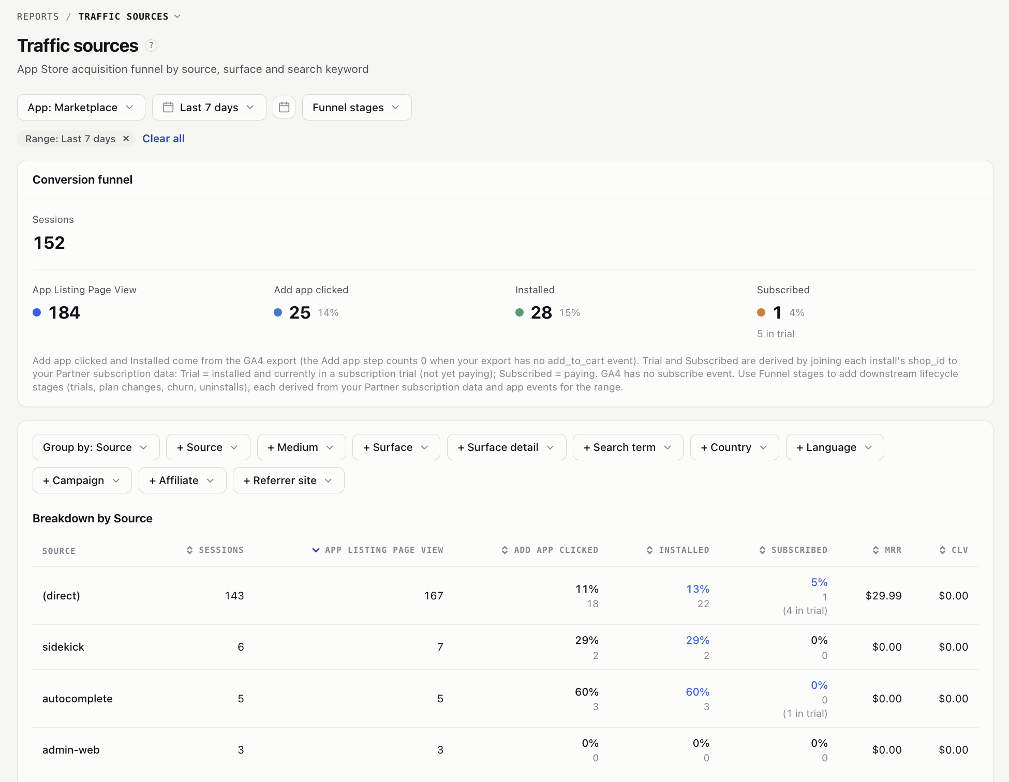Add a Medium filter
The image size is (1009, 782).
301,447
